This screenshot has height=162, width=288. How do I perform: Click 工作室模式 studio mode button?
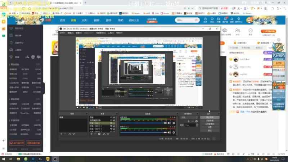point(210,124)
